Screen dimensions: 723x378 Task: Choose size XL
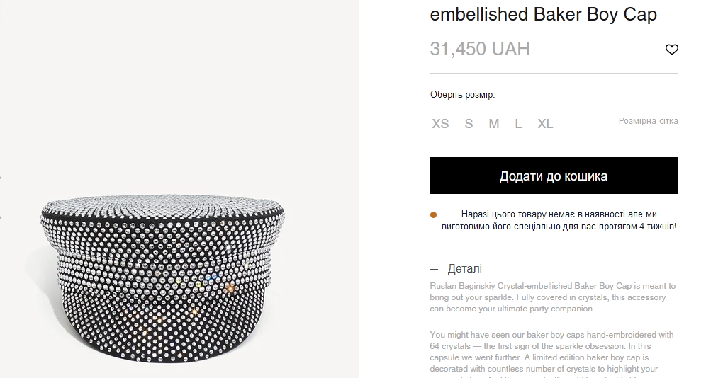545,124
